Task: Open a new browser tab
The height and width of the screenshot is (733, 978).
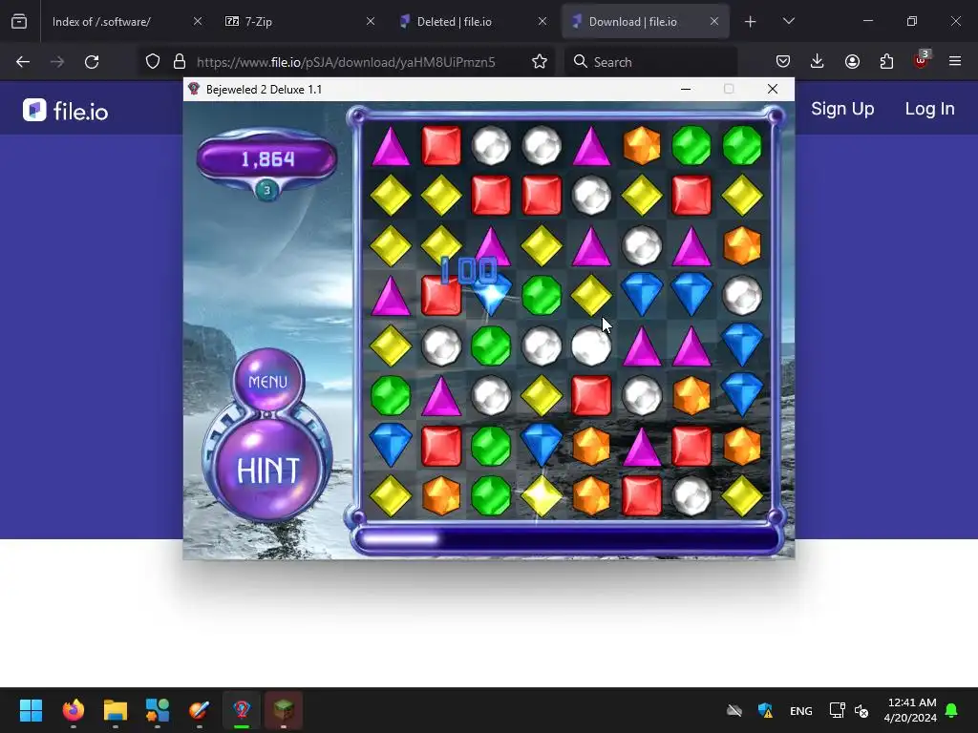Action: (751, 22)
